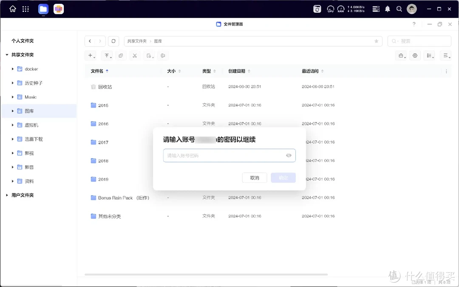Click the copy icon in the toolbar
Screen dimensions: 459x287
[x=121, y=55]
